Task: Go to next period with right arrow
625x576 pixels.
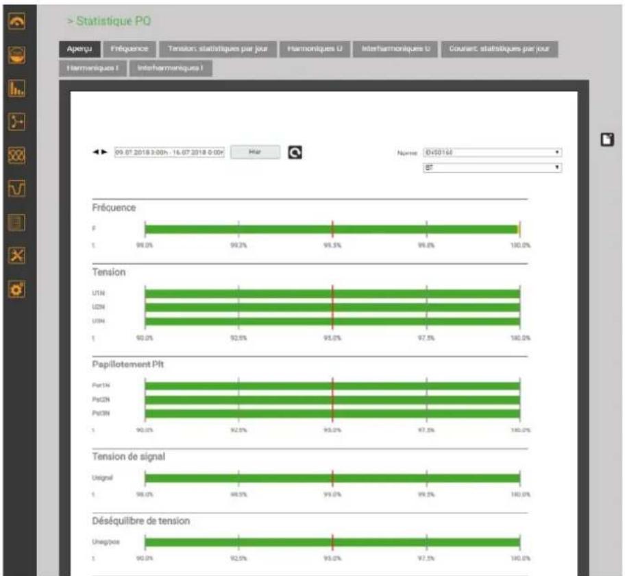Action: 104,152
